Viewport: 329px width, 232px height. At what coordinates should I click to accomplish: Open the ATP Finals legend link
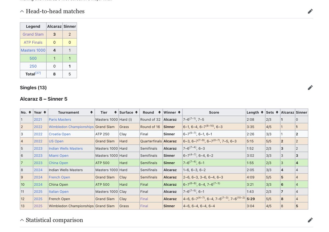pos(33,42)
